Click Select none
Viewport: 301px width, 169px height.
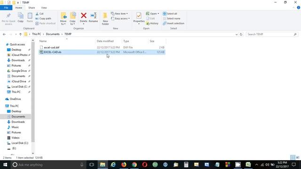pyautogui.click(x=171, y=19)
